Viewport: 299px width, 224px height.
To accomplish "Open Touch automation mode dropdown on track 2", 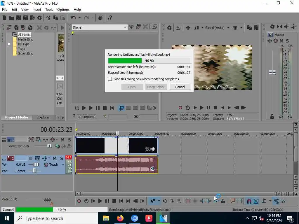I will tap(63, 164).
